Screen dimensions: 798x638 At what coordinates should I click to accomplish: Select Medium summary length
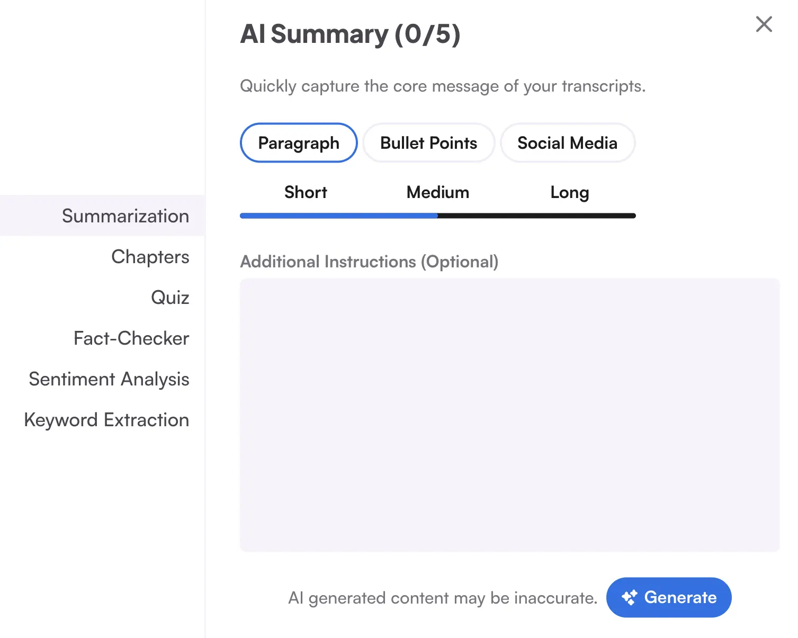[437, 192]
